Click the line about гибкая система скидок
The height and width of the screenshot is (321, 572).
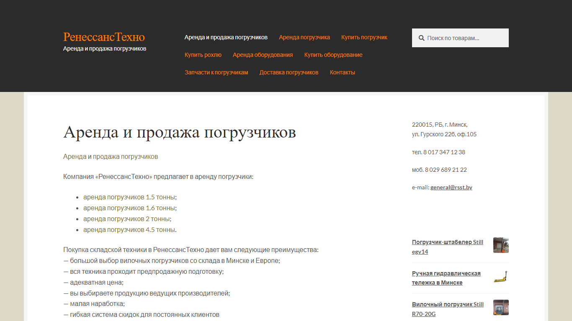coord(141,315)
